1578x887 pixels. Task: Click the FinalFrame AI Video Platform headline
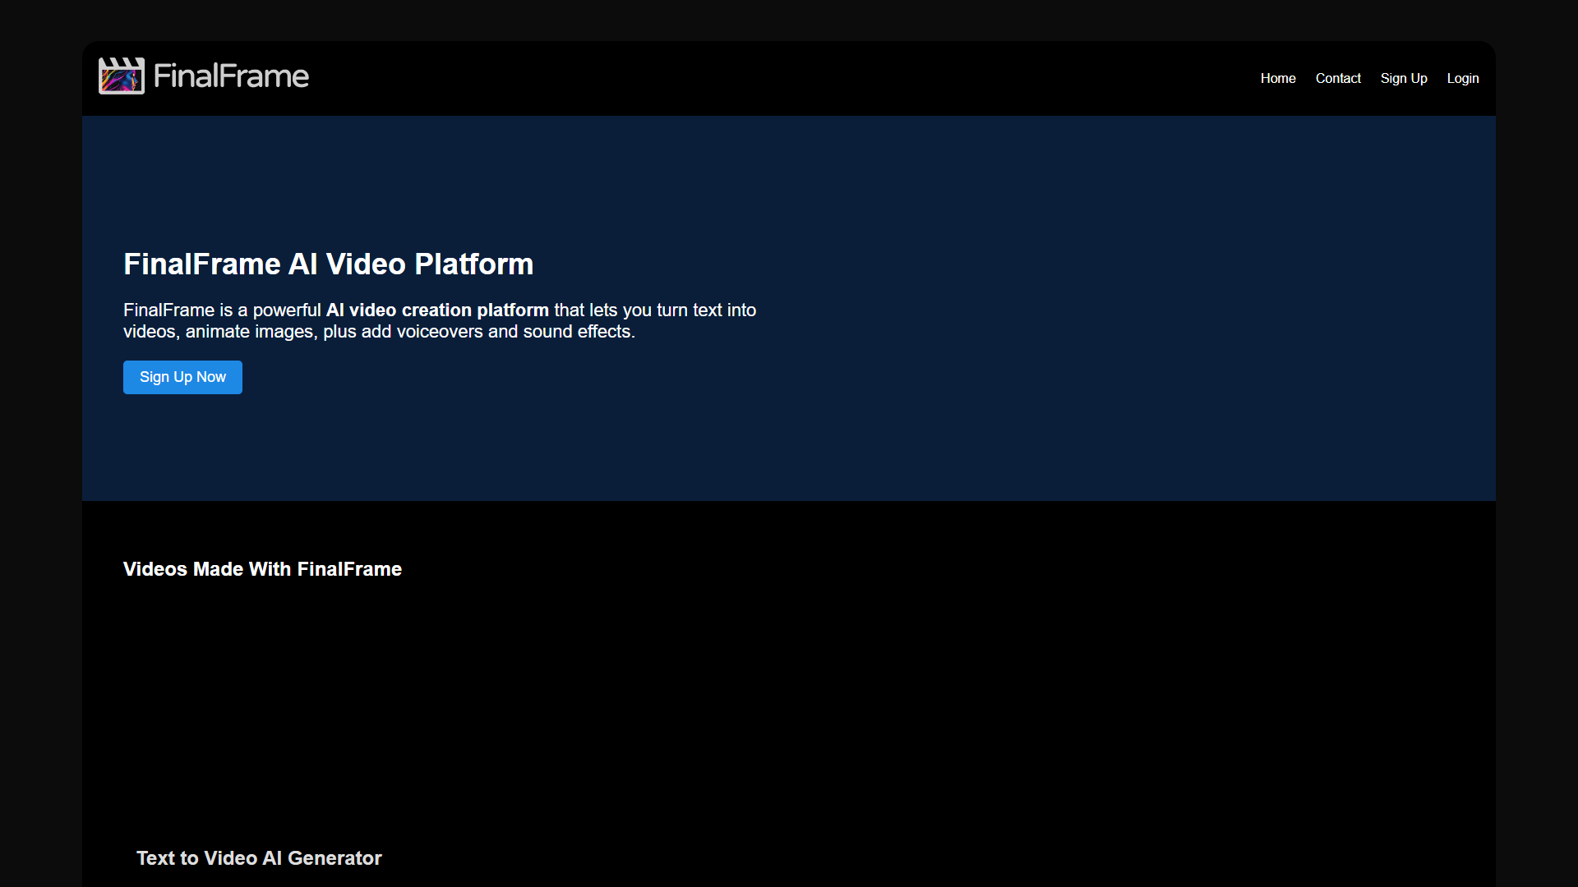(x=329, y=264)
